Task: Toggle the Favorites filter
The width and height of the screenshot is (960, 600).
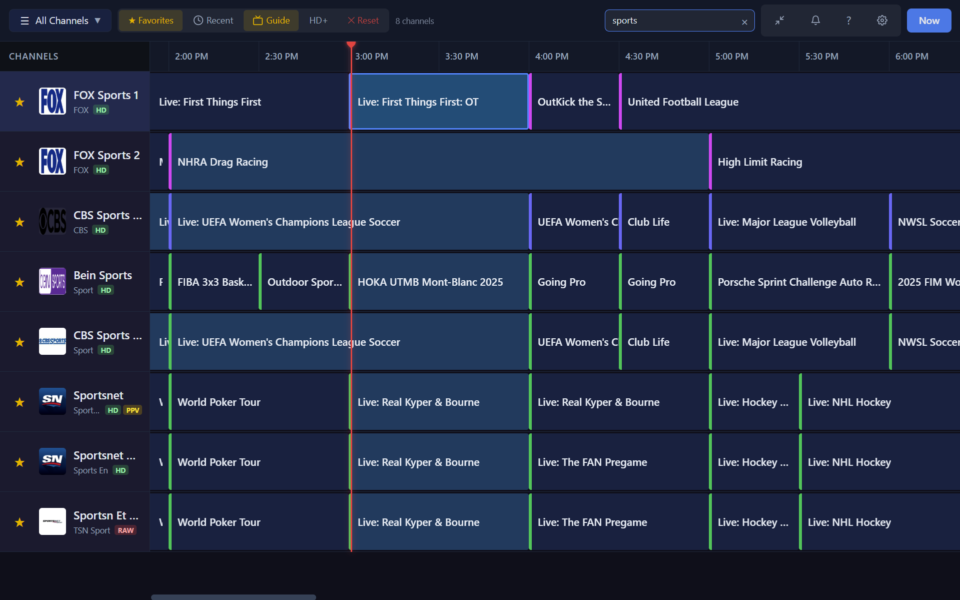Action: [151, 21]
